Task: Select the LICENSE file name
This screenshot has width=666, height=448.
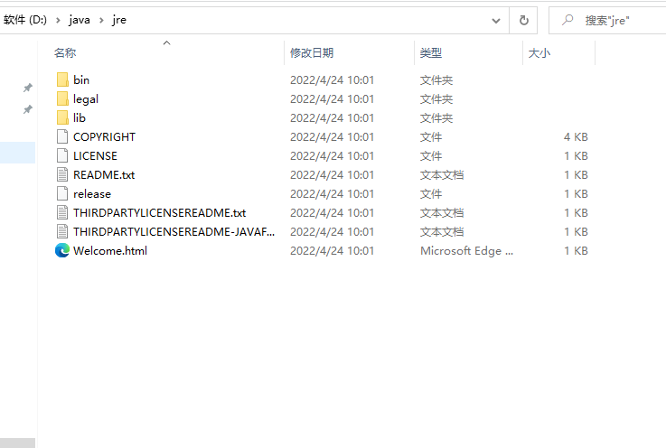Action: click(x=95, y=156)
